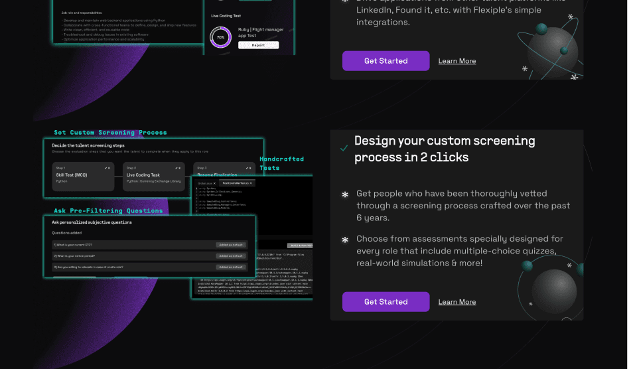This screenshot has width=629, height=369.
Task: Click the delete icon on Step 1 card
Action: [x=109, y=168]
